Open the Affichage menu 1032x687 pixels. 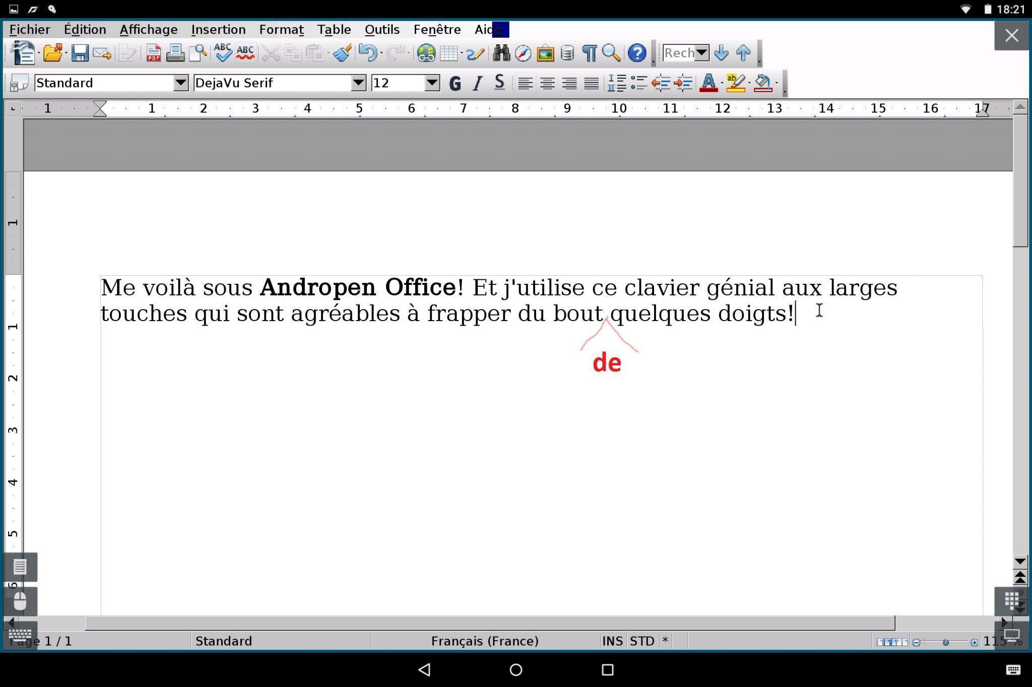point(149,30)
